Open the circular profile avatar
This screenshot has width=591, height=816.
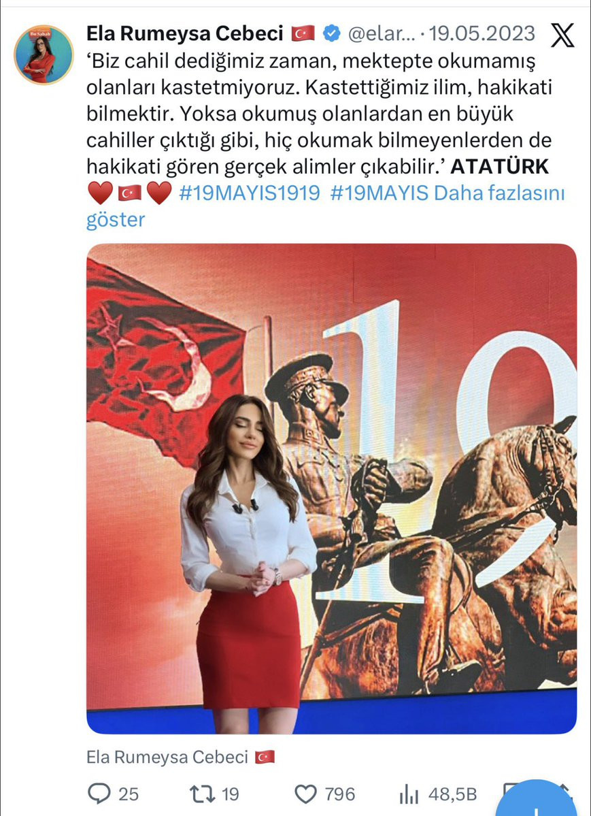point(44,54)
